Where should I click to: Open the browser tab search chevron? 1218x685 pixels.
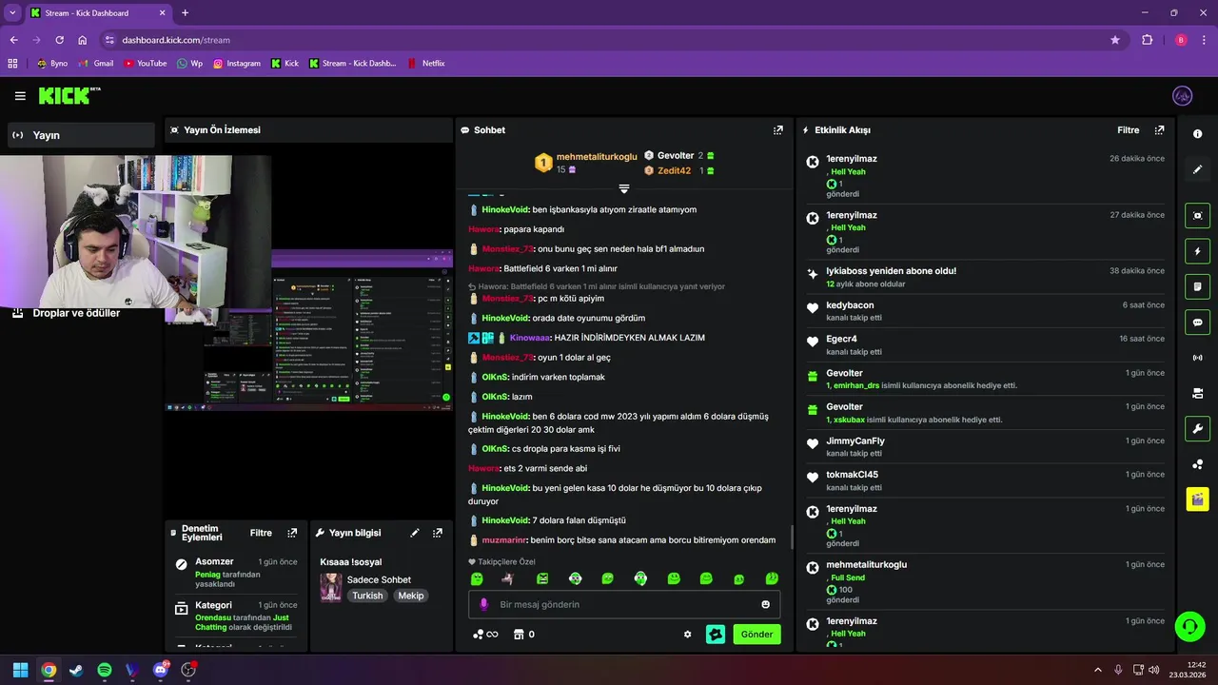pyautogui.click(x=12, y=12)
